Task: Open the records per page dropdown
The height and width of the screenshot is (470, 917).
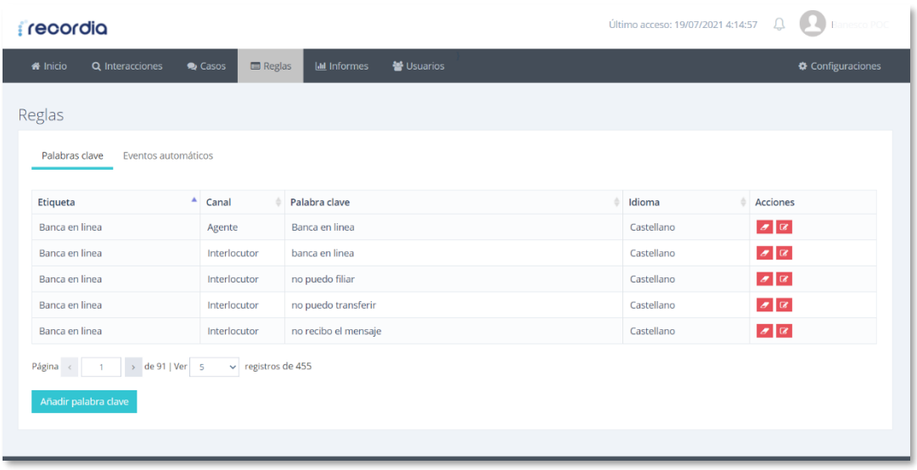Action: point(214,367)
